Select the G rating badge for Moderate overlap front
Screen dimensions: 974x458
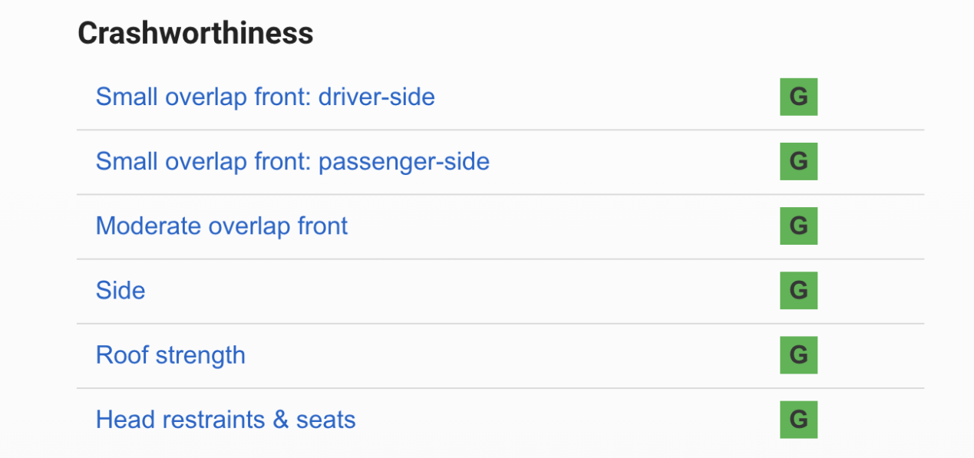(798, 226)
